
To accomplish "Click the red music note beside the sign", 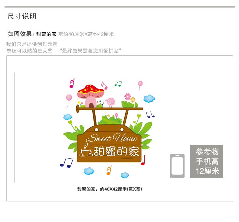I will [x=143, y=160].
